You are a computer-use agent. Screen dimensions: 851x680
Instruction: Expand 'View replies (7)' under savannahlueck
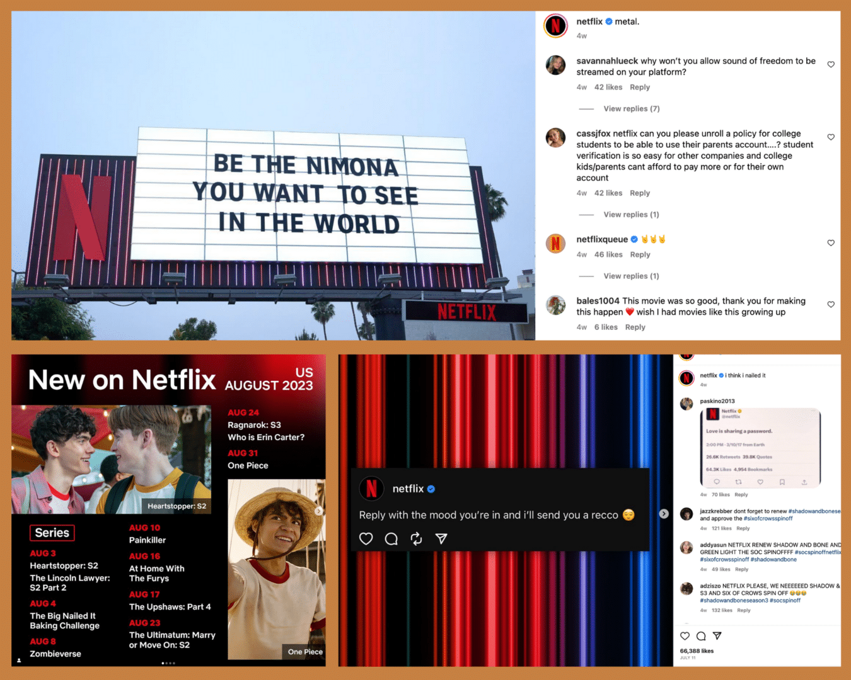click(631, 109)
